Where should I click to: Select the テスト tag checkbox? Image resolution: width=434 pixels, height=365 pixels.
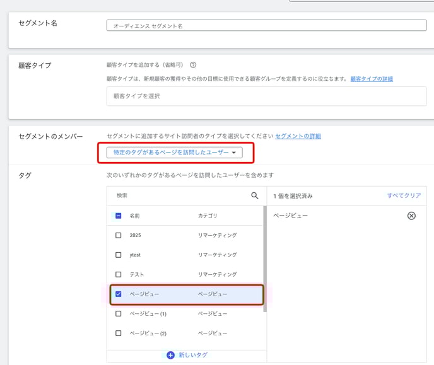tap(118, 274)
